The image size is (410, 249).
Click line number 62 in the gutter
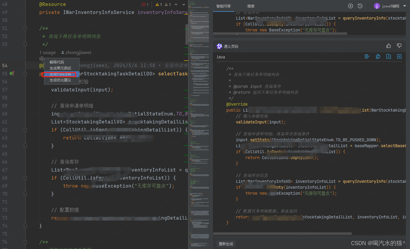(x=5, y=130)
